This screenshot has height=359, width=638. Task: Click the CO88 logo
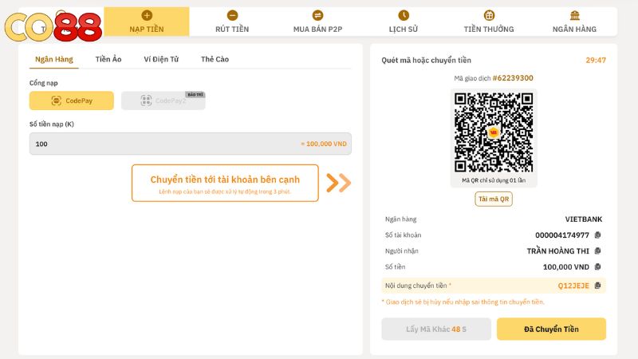(53, 27)
